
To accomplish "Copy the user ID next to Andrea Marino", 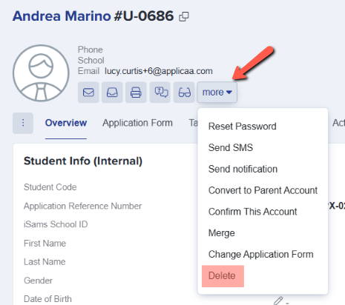I will pos(184,17).
